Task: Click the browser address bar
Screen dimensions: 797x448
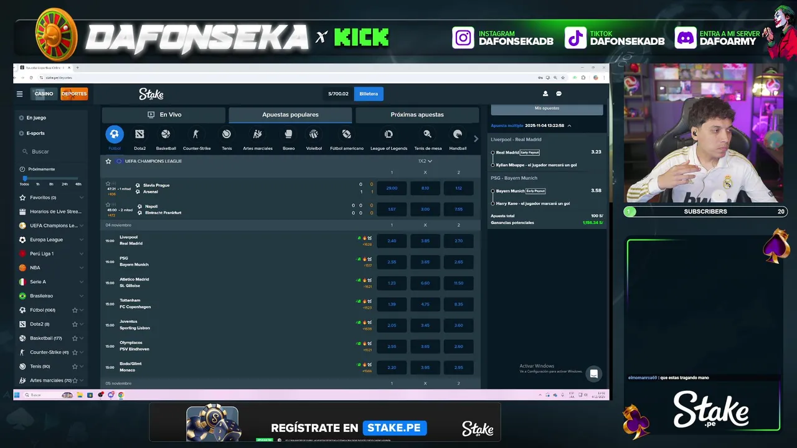Action: (x=286, y=78)
